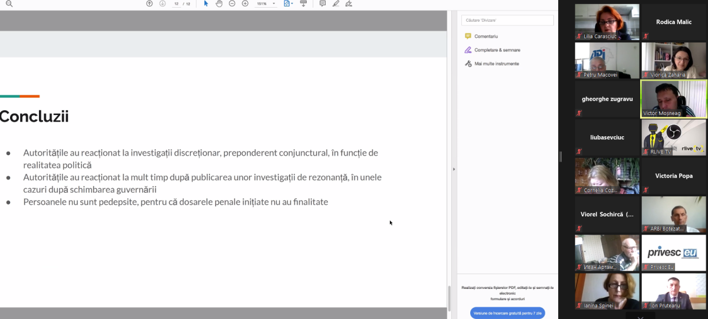Screen dimensions: 708x319
Task: Open Mai multe instrumente
Action: tap(496, 64)
